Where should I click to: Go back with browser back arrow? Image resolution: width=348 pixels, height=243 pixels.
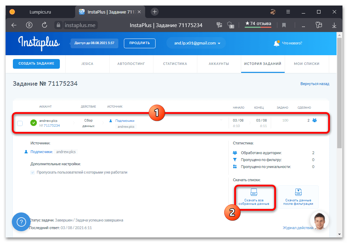14,25
